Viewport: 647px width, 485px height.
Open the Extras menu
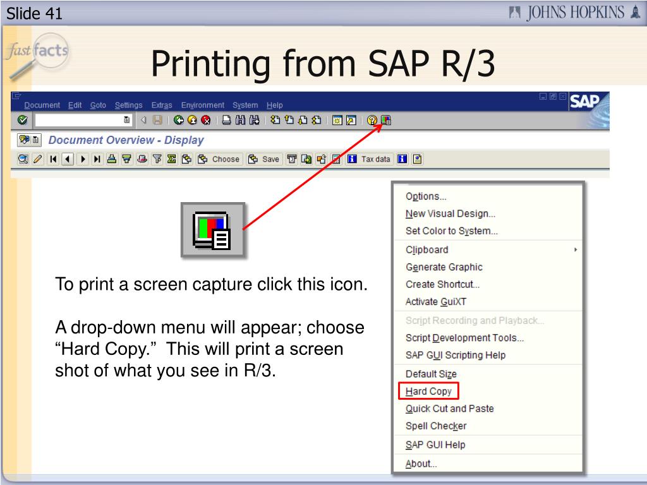(x=162, y=105)
